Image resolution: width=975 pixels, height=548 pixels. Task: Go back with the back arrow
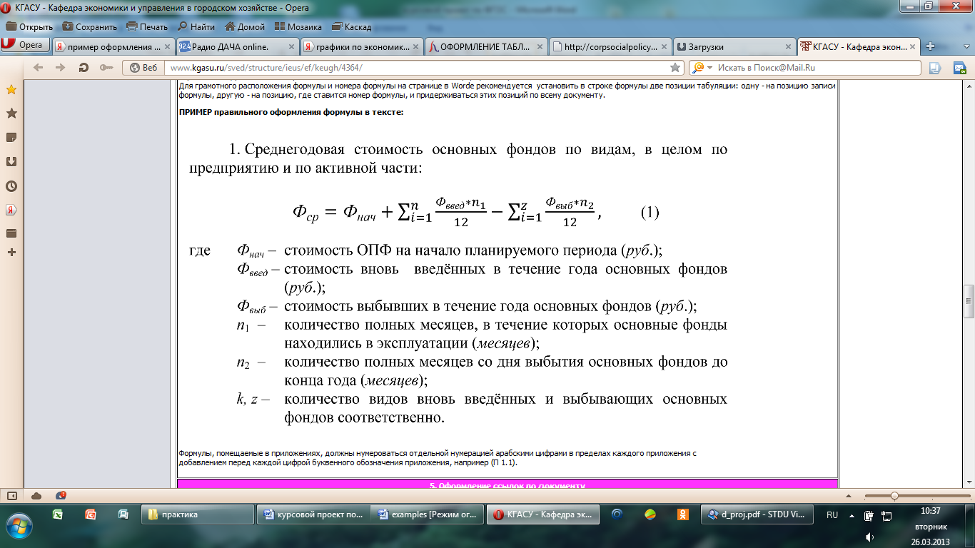coord(38,68)
